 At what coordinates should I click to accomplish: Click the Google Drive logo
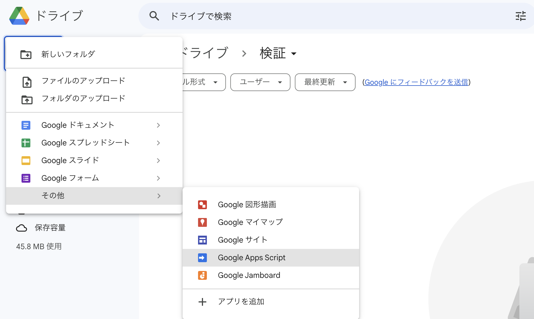19,16
